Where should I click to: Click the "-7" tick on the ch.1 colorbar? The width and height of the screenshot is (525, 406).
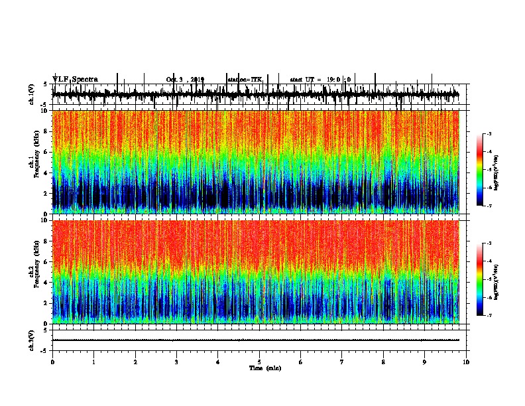(x=489, y=206)
